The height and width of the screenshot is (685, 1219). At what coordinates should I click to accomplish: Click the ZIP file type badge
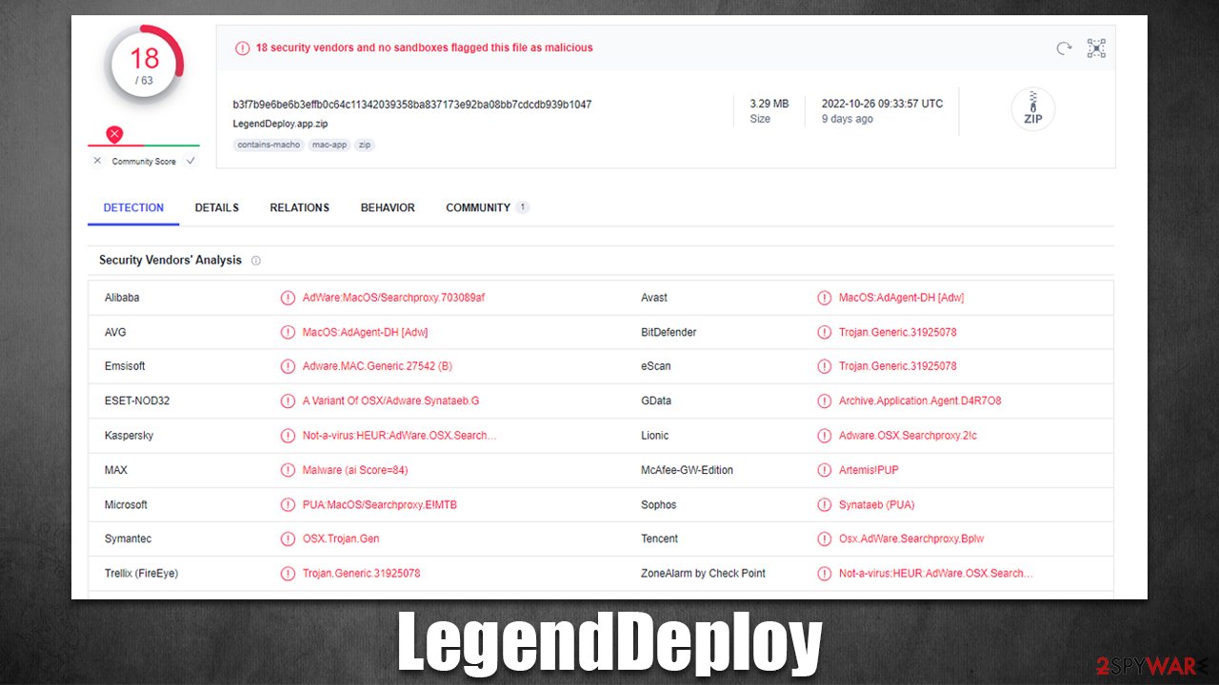tap(1032, 109)
